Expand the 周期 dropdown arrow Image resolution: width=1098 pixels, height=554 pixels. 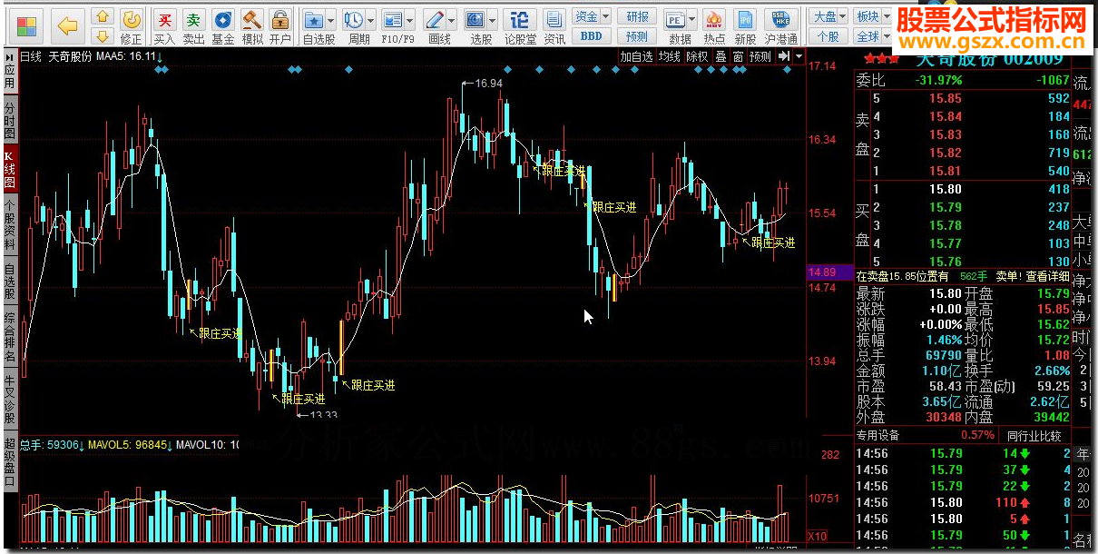pos(372,20)
